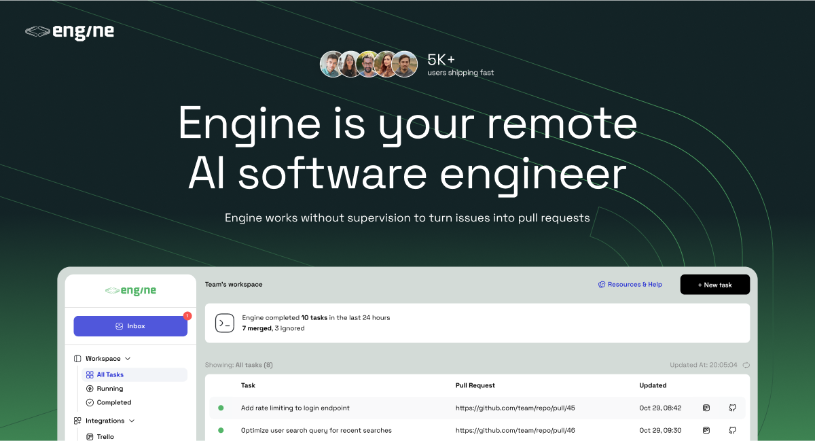Open the pull request link for pull/45
Viewport: 815px width, 441px height.
(516, 408)
